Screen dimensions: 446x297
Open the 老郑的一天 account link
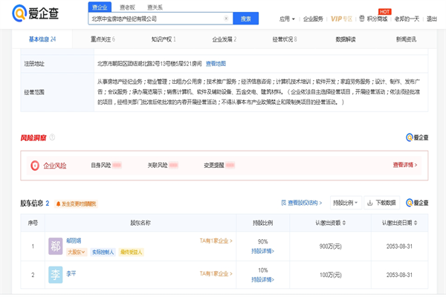[x=407, y=19]
